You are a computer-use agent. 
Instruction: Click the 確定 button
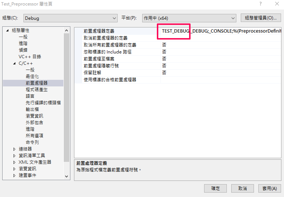coord(215,189)
